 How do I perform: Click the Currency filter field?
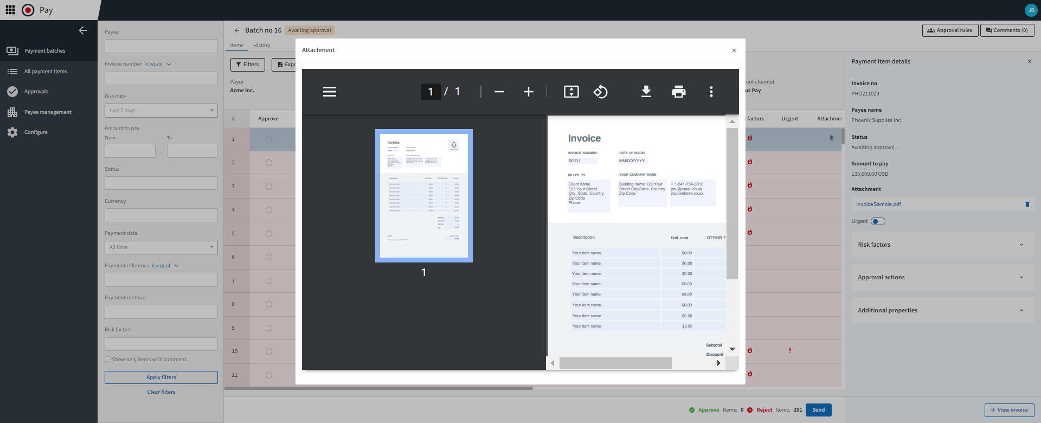[x=161, y=215]
